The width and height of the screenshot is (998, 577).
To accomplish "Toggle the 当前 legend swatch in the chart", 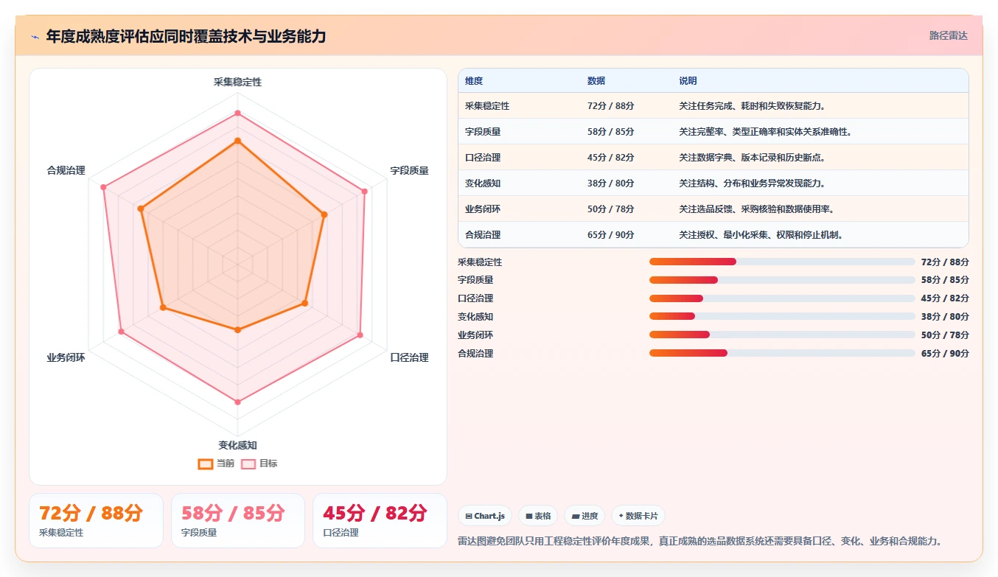I will [x=206, y=464].
